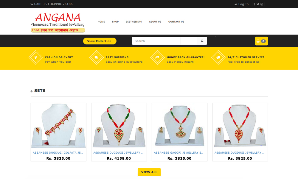Click the Money Back Guarantee arrow icon

(x=157, y=58)
